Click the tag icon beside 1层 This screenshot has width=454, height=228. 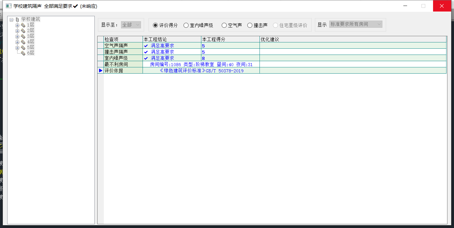click(23, 25)
